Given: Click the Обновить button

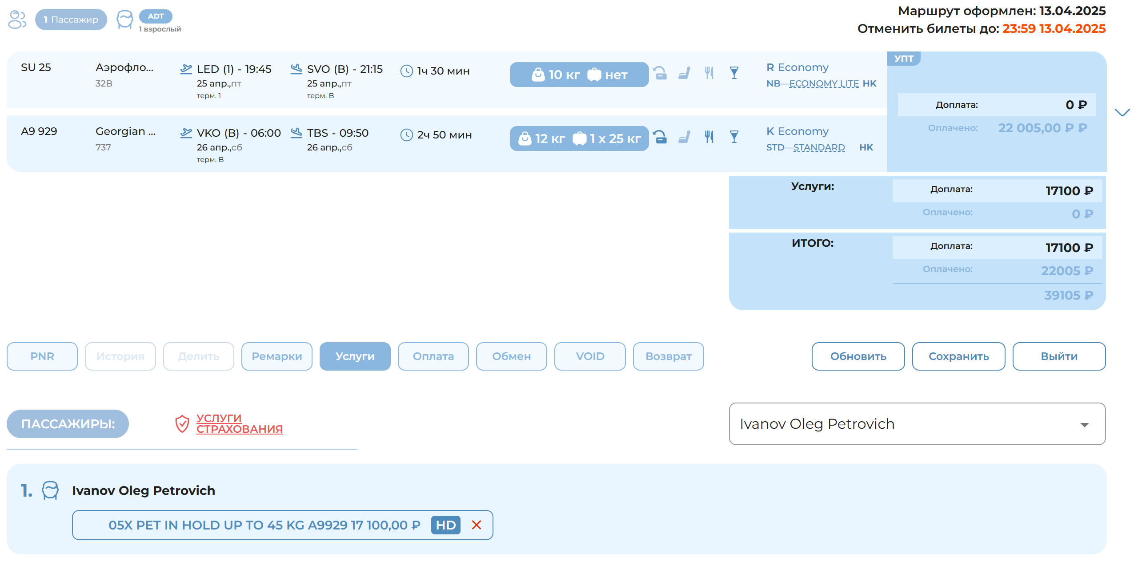Looking at the screenshot, I should click(x=858, y=356).
